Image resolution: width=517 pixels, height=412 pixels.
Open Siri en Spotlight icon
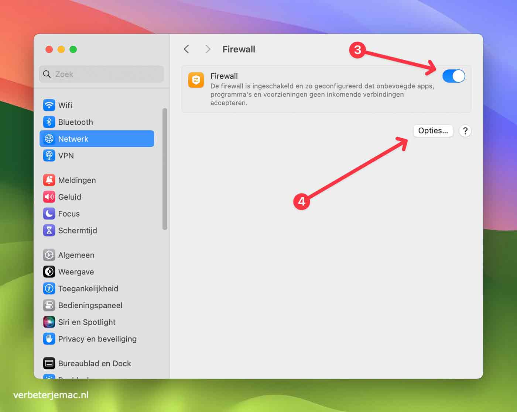point(49,322)
